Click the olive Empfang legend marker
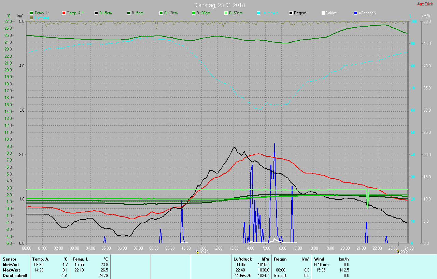Screen dimensions: 437x279 tap(31, 17)
